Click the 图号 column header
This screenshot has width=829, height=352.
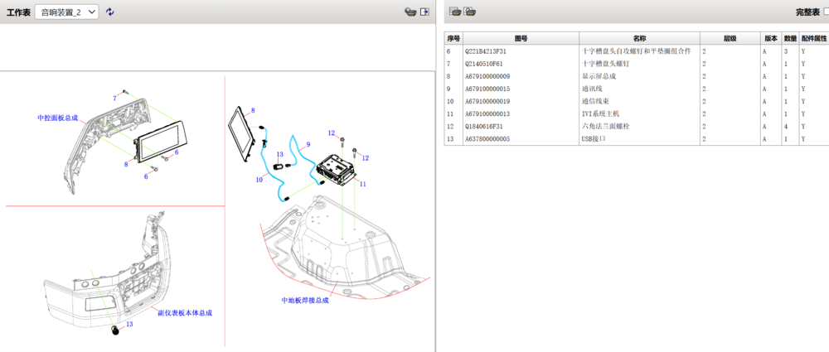pyautogui.click(x=521, y=39)
